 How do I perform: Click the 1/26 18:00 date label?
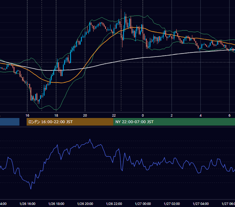pos(56,204)
